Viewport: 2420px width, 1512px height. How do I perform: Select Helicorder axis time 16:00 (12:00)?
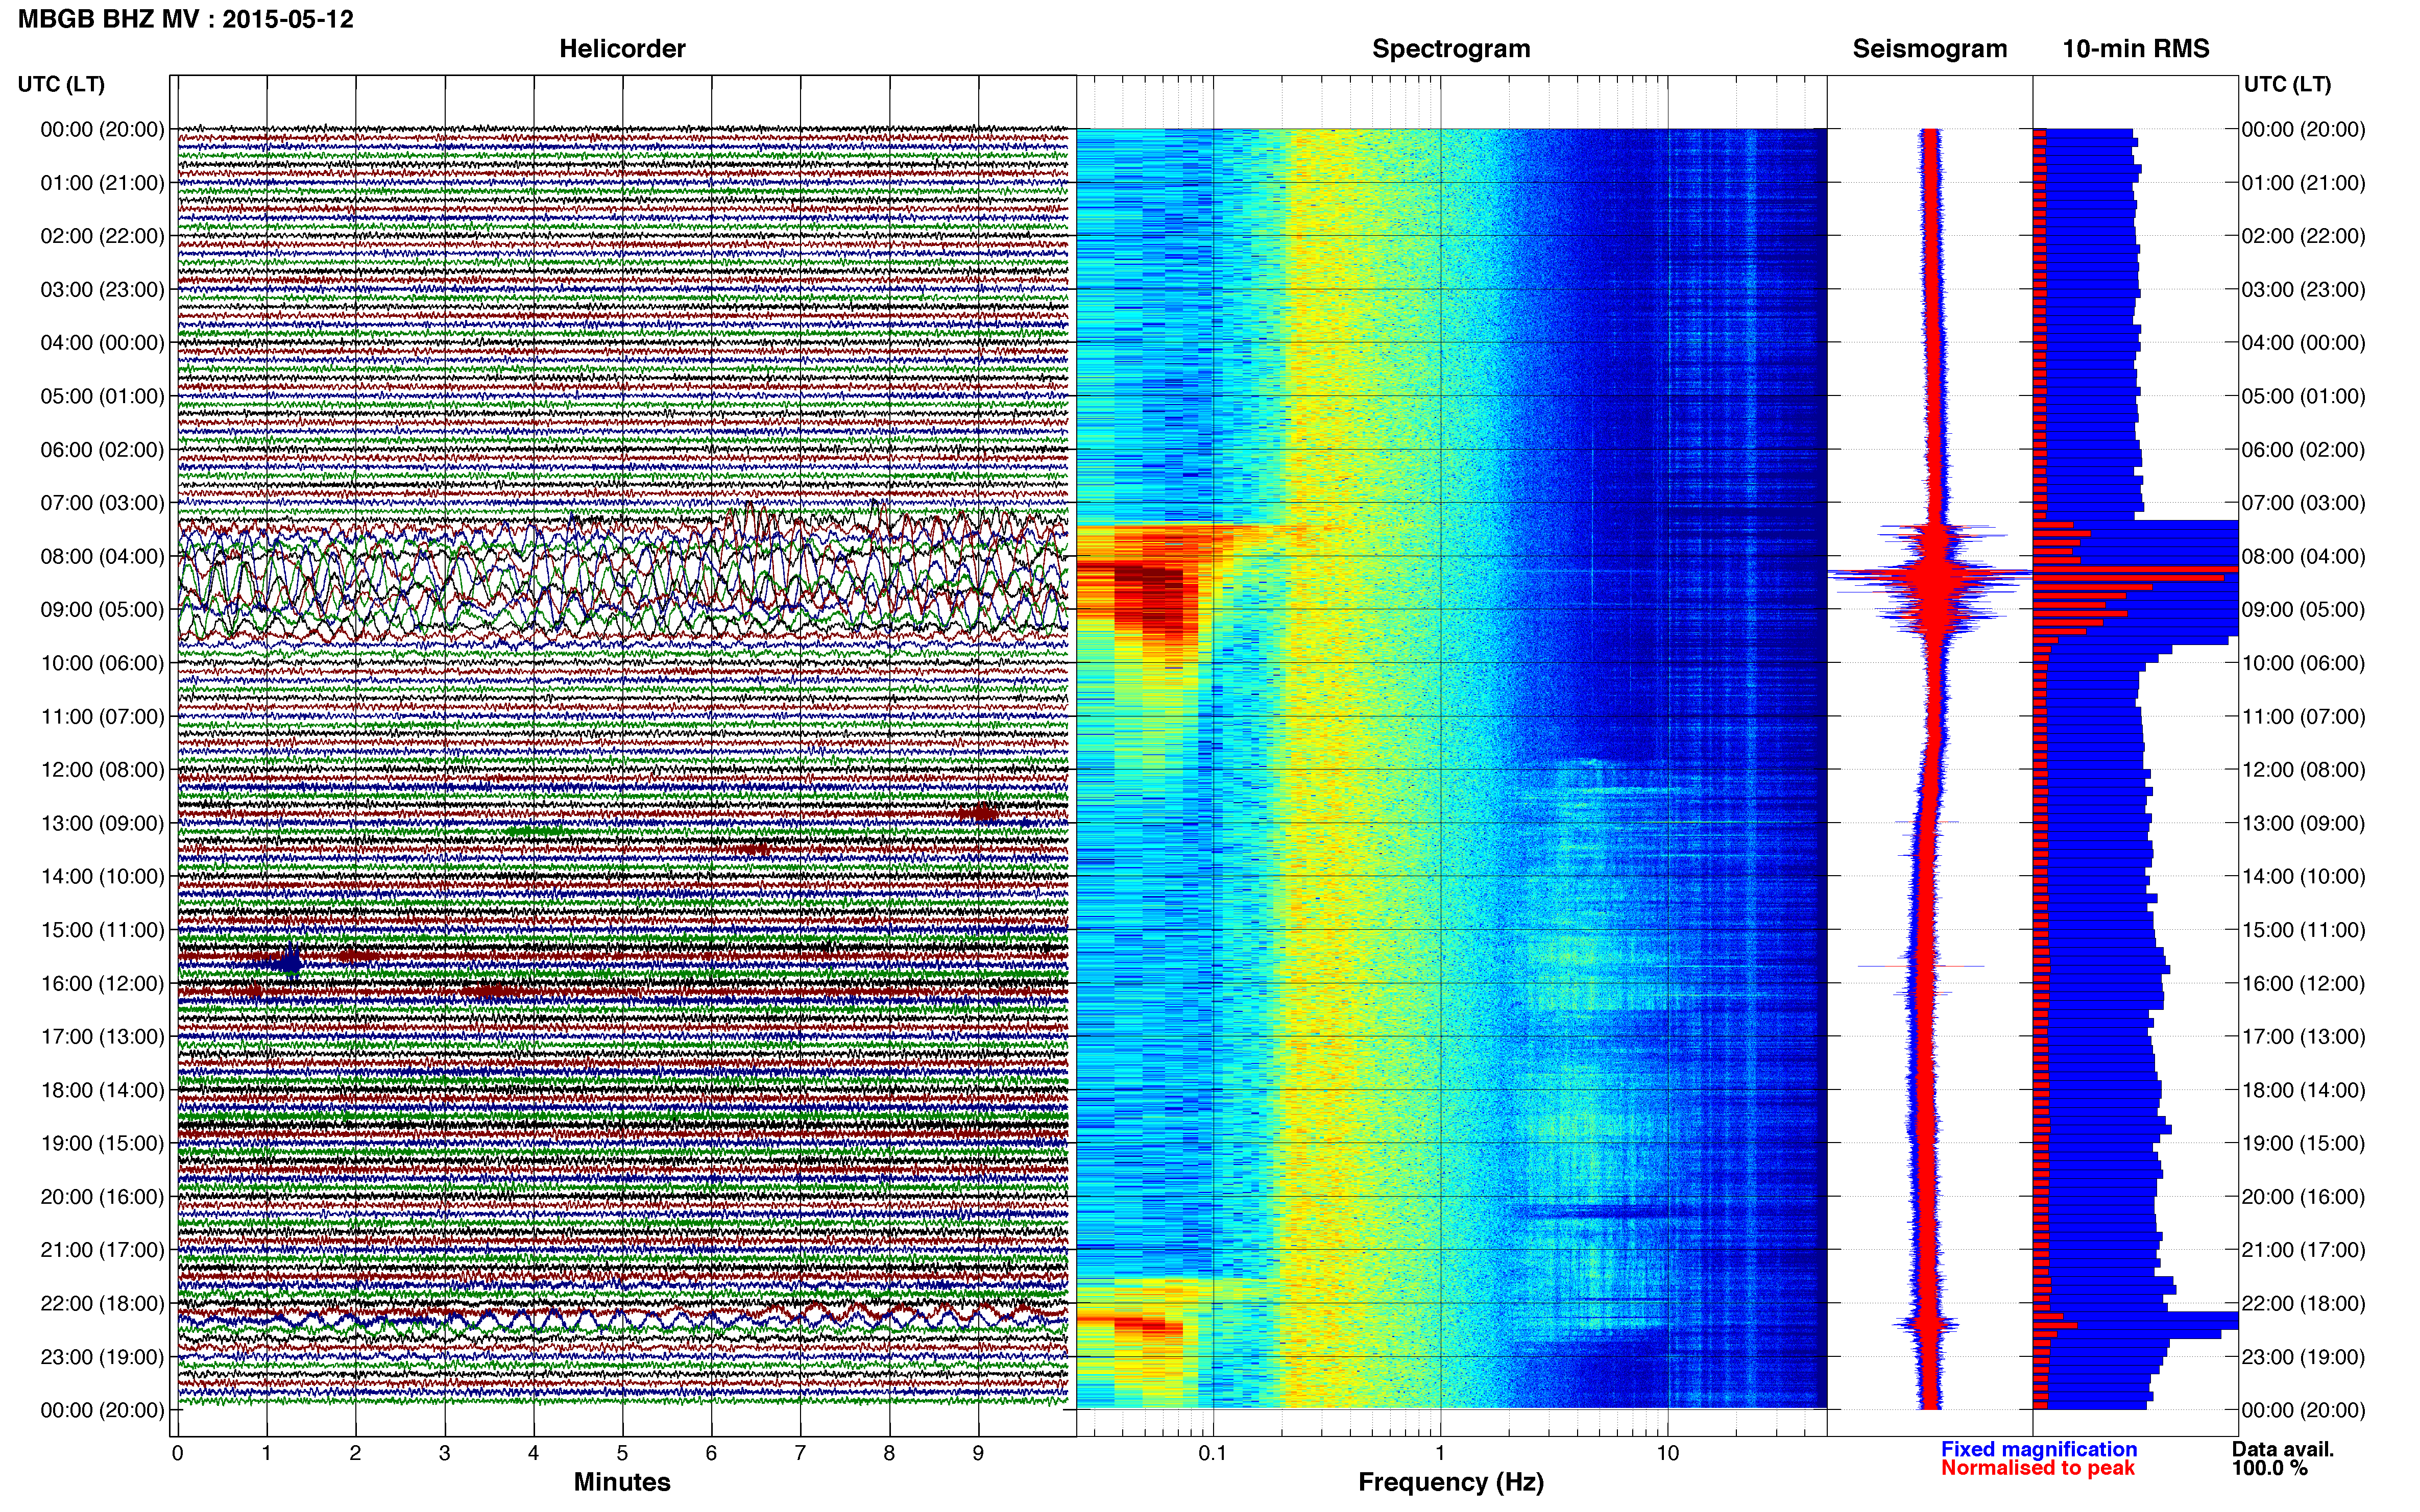pos(102,983)
